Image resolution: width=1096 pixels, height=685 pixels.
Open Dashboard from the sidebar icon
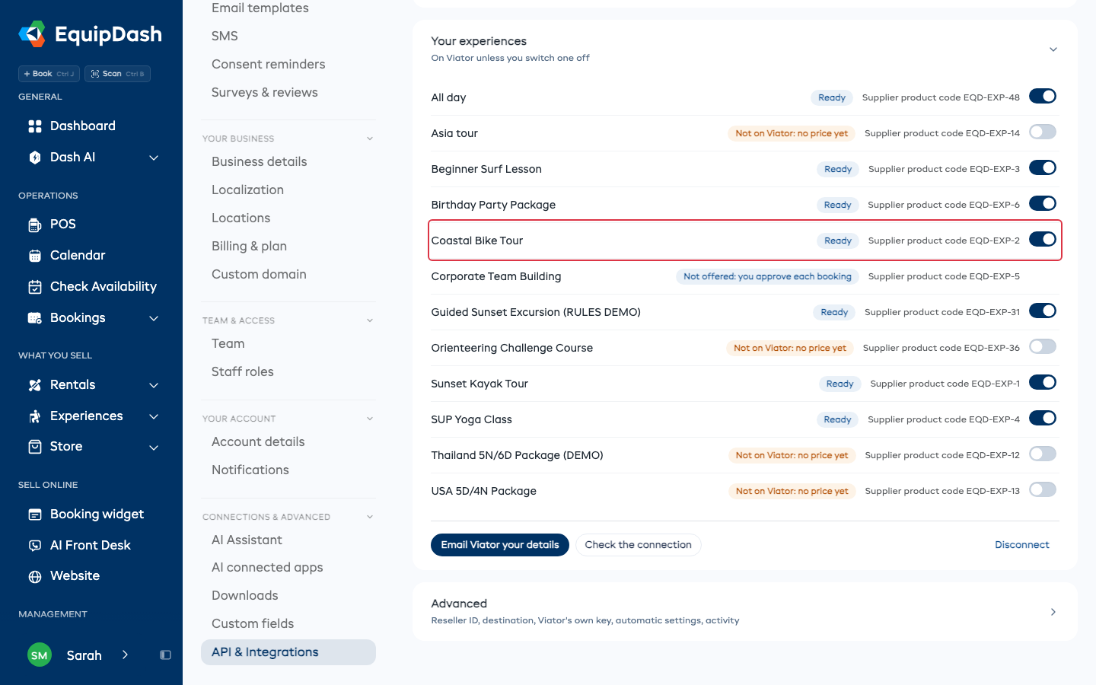34,126
